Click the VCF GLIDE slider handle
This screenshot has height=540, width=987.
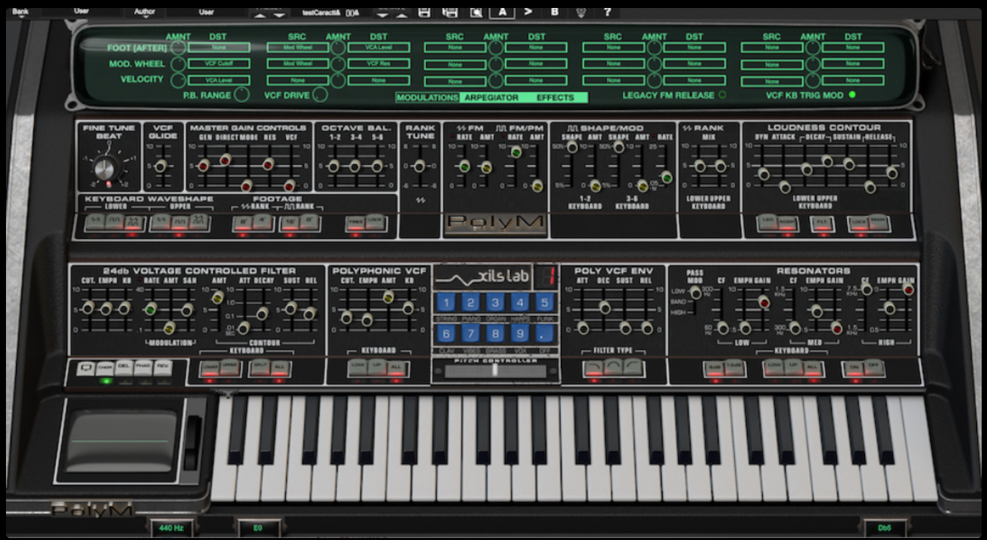coord(160,166)
